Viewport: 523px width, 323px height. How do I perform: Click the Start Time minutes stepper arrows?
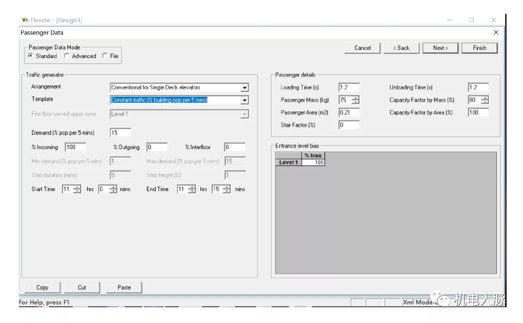coord(113,189)
